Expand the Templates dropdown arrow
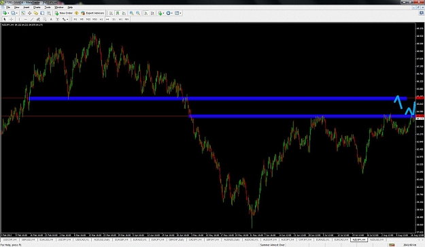This screenshot has width=425, height=247. 180,13
